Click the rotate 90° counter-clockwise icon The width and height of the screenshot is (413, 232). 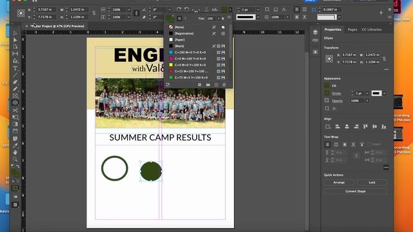(186, 10)
